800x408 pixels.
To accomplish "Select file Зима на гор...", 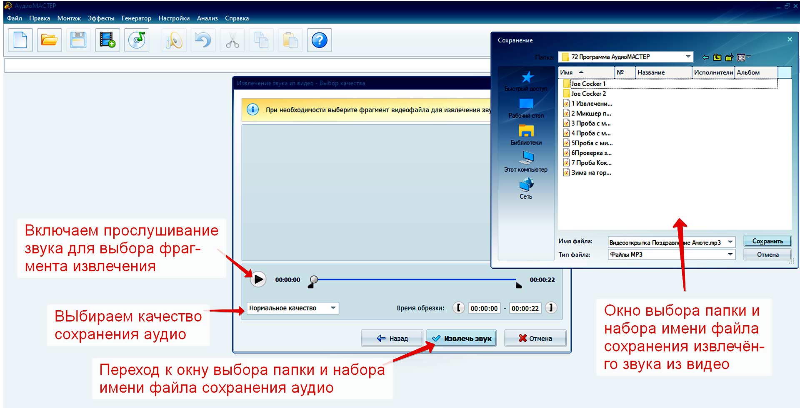I will pyautogui.click(x=587, y=173).
